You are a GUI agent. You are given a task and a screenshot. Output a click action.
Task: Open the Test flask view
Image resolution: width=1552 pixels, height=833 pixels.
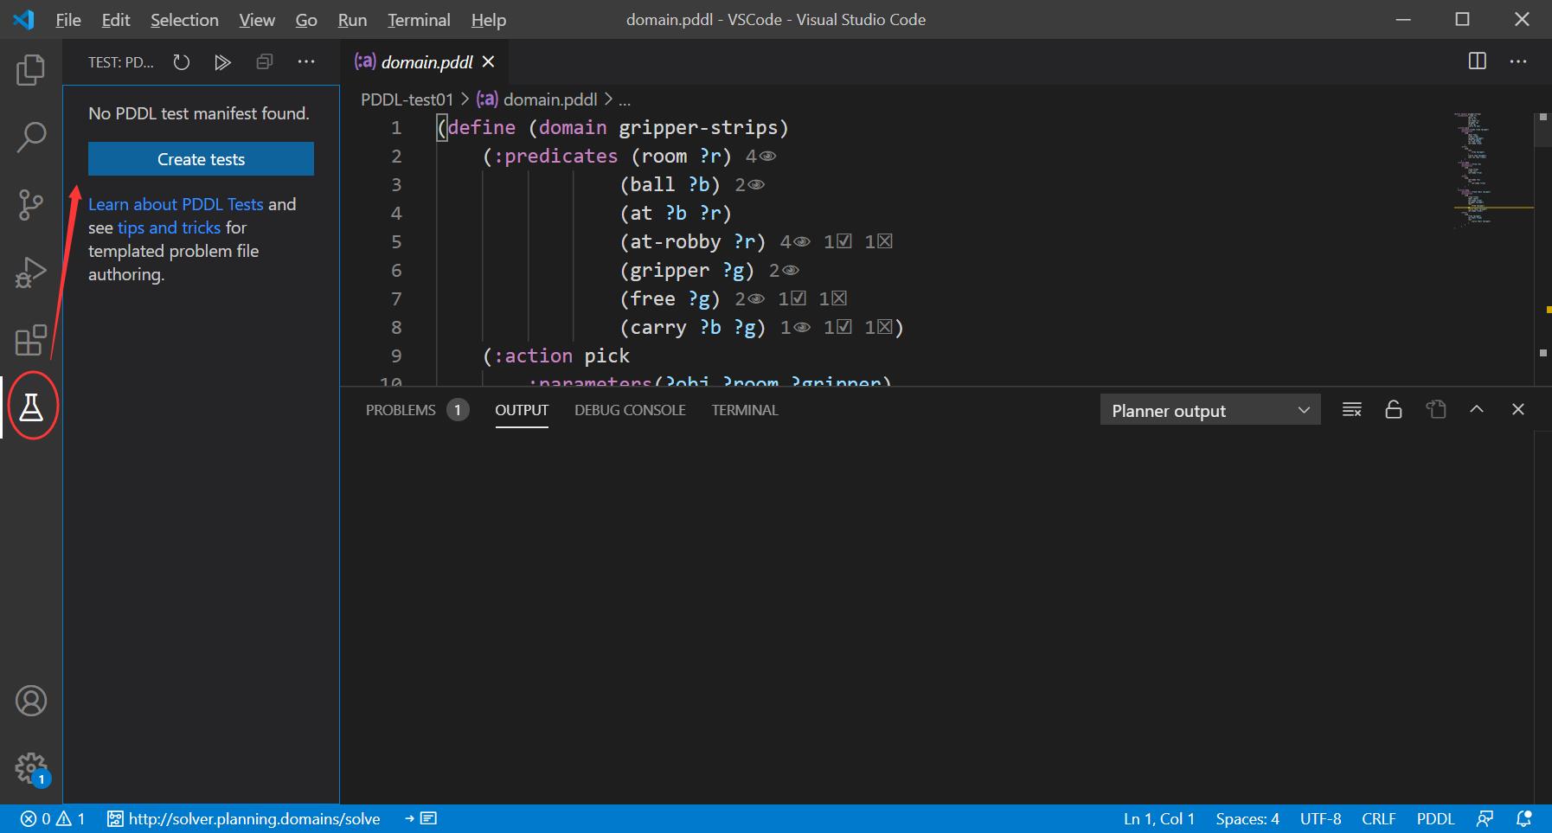tap(31, 407)
